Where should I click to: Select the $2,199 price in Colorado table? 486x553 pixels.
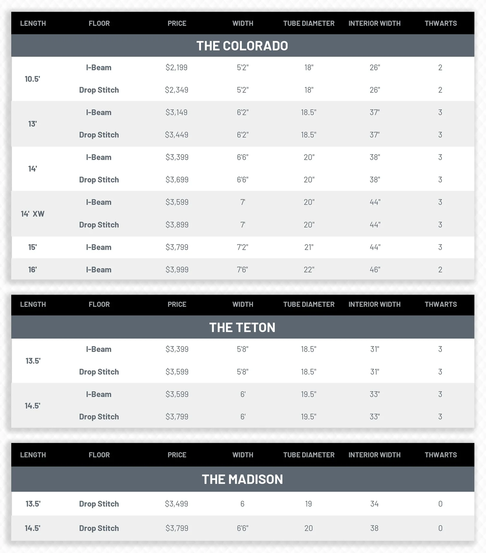click(x=177, y=67)
